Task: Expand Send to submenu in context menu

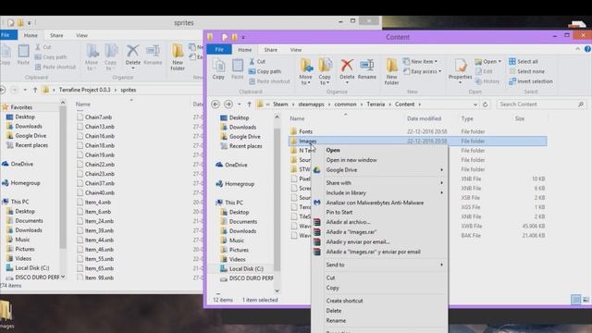Action: pyautogui.click(x=441, y=265)
